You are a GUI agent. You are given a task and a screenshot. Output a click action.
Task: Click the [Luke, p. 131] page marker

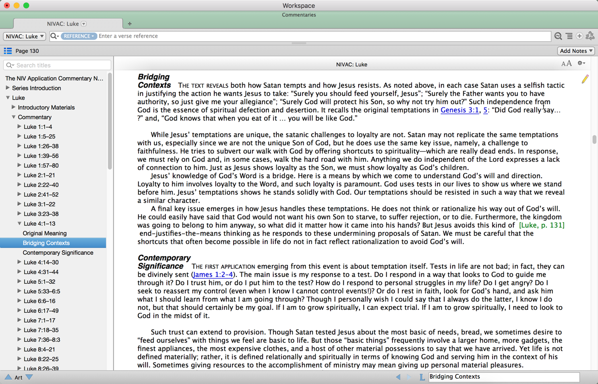pos(541,225)
